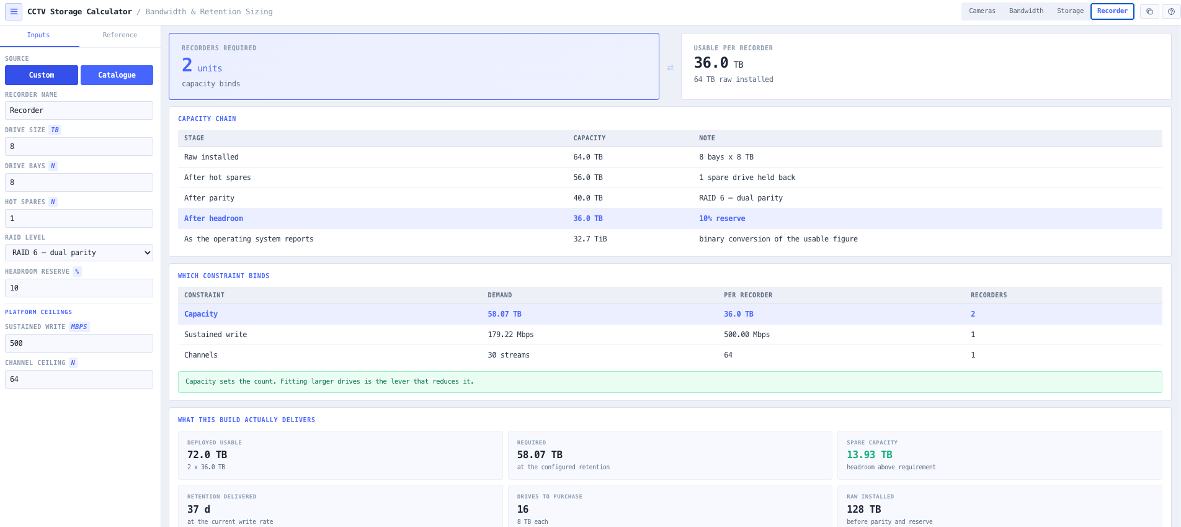Click the Channel Ceiling input field
Screen dimensions: 1181x527
tap(79, 379)
